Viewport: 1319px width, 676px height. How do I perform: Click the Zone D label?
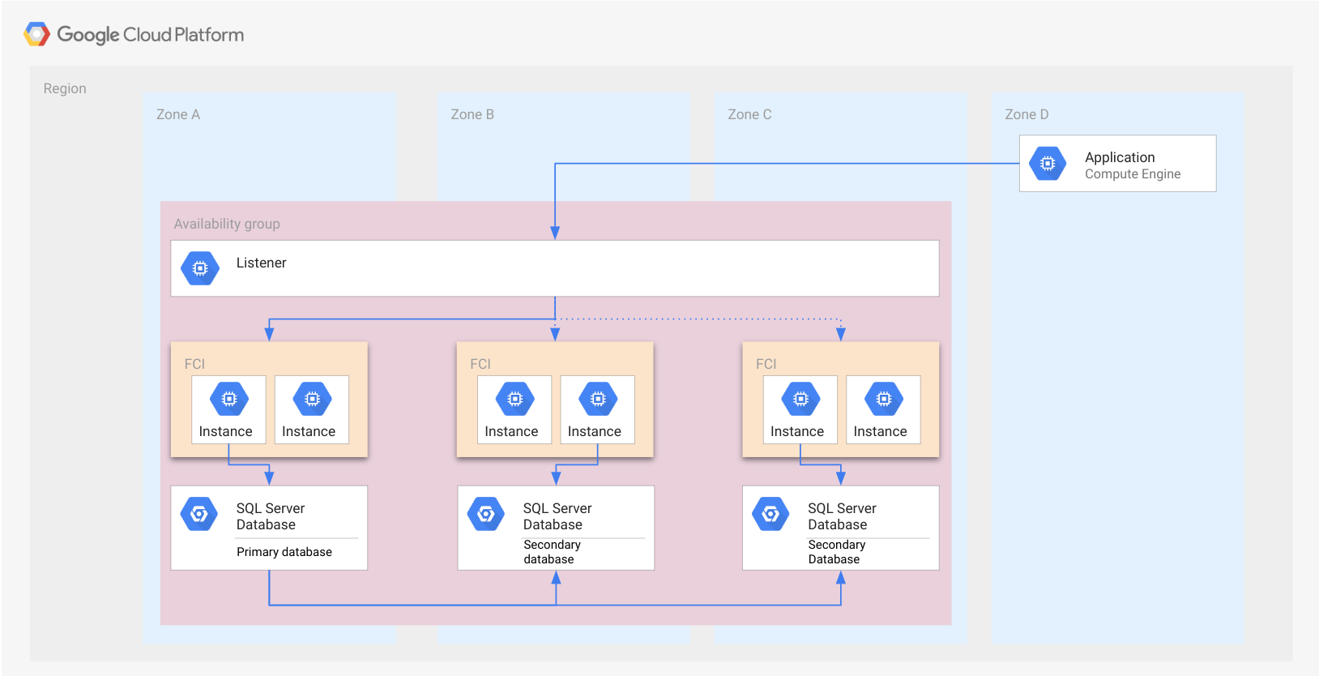[x=1027, y=114]
